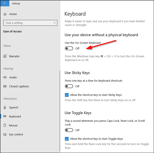154x153 pixels.
Task: Uncheck the Sticky Keys shortcut key checkbox
Action: click(x=67, y=95)
